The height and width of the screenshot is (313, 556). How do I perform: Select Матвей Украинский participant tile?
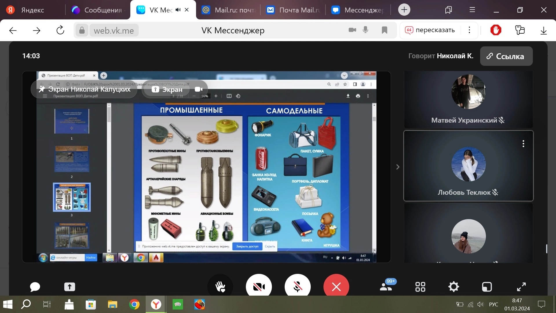click(468, 99)
